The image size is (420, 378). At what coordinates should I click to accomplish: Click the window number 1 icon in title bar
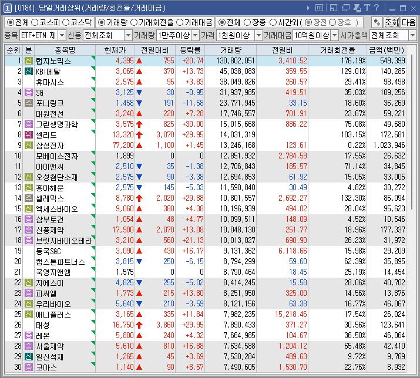pos(7,8)
